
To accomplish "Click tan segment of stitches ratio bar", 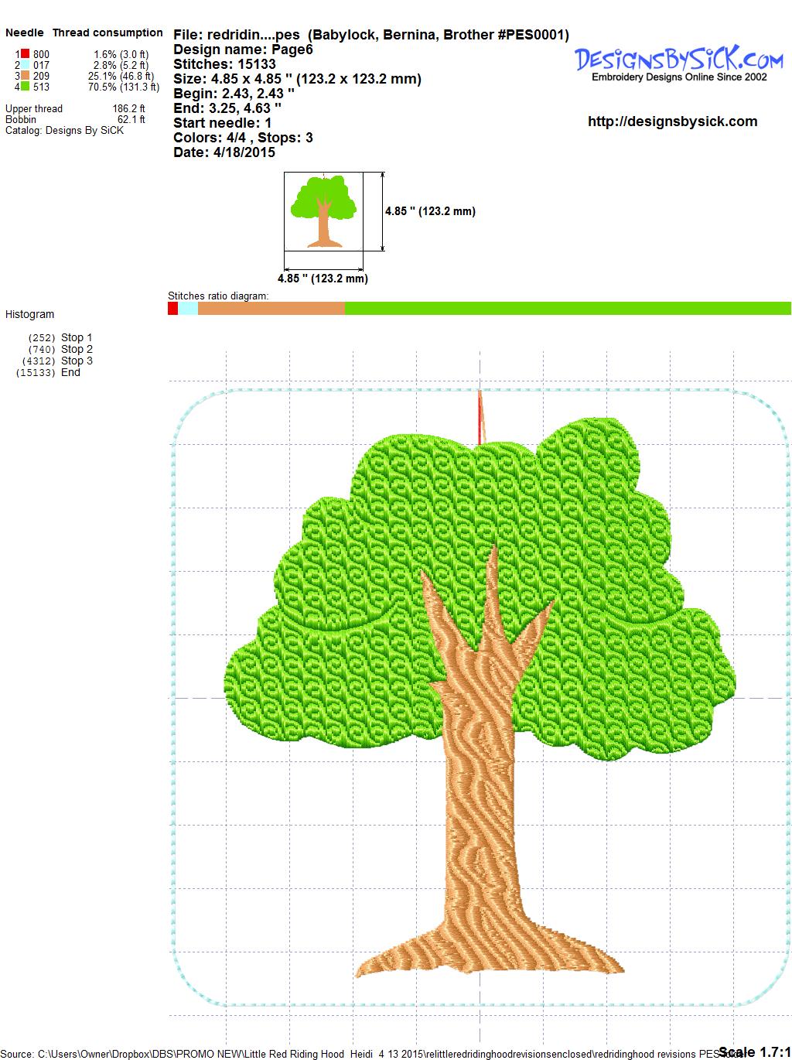I will [271, 308].
